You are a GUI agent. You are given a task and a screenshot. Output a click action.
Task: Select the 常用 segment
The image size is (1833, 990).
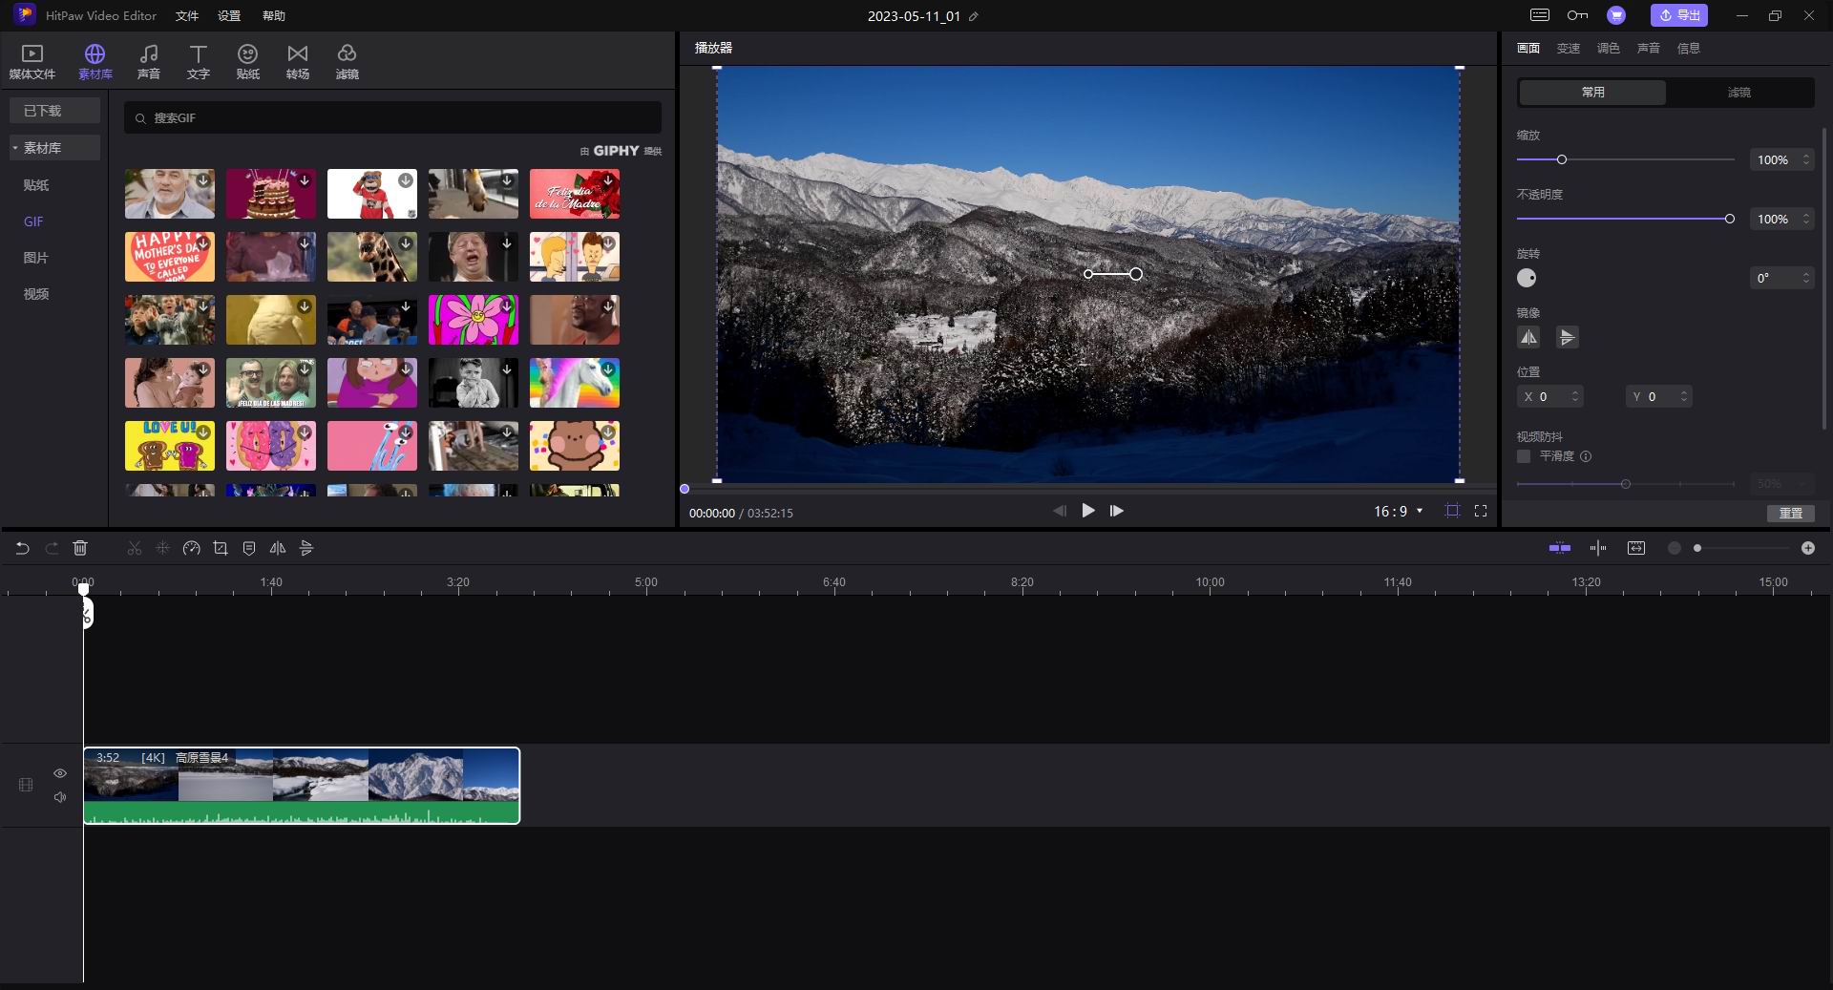(1592, 93)
